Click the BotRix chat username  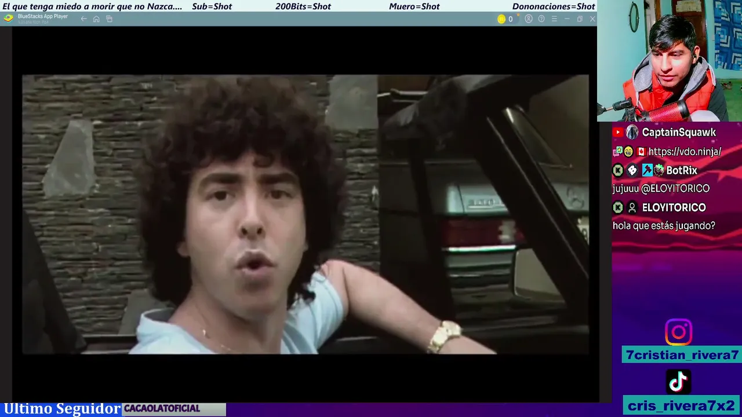click(x=682, y=170)
